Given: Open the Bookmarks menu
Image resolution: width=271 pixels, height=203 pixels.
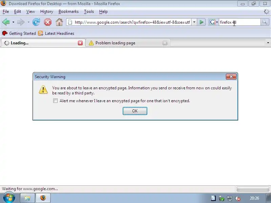Looking at the screenshot, I should [x=68, y=12].
